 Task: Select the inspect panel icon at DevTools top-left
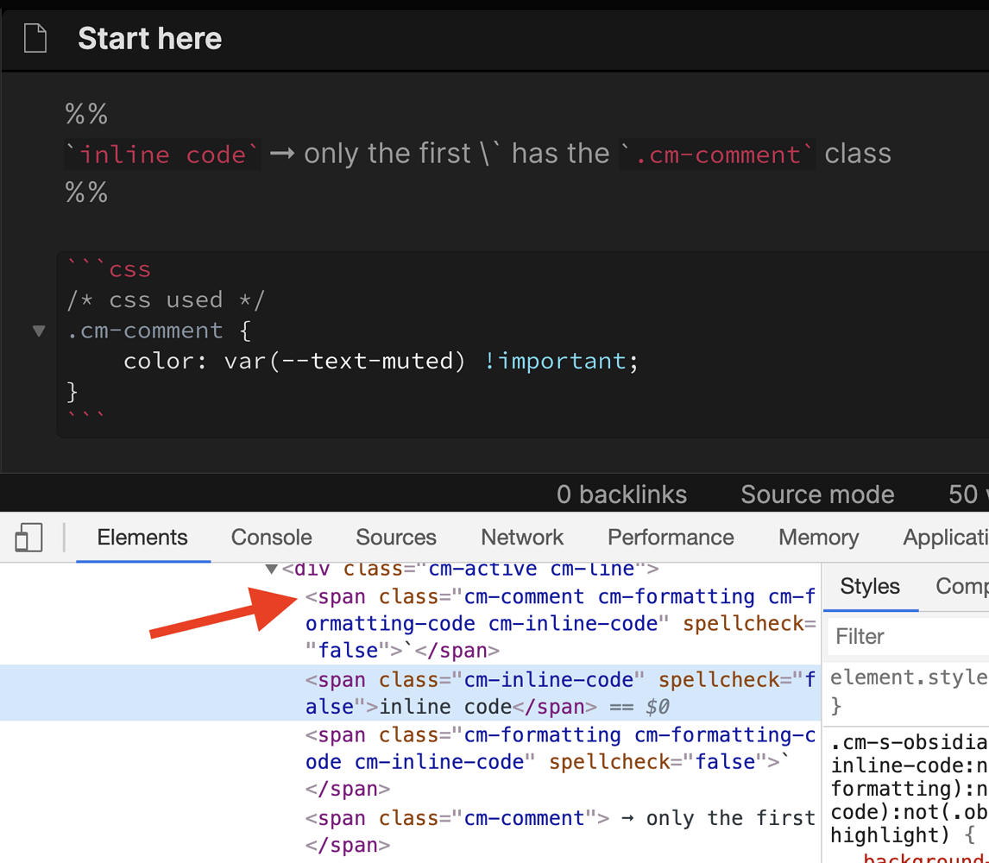click(28, 537)
